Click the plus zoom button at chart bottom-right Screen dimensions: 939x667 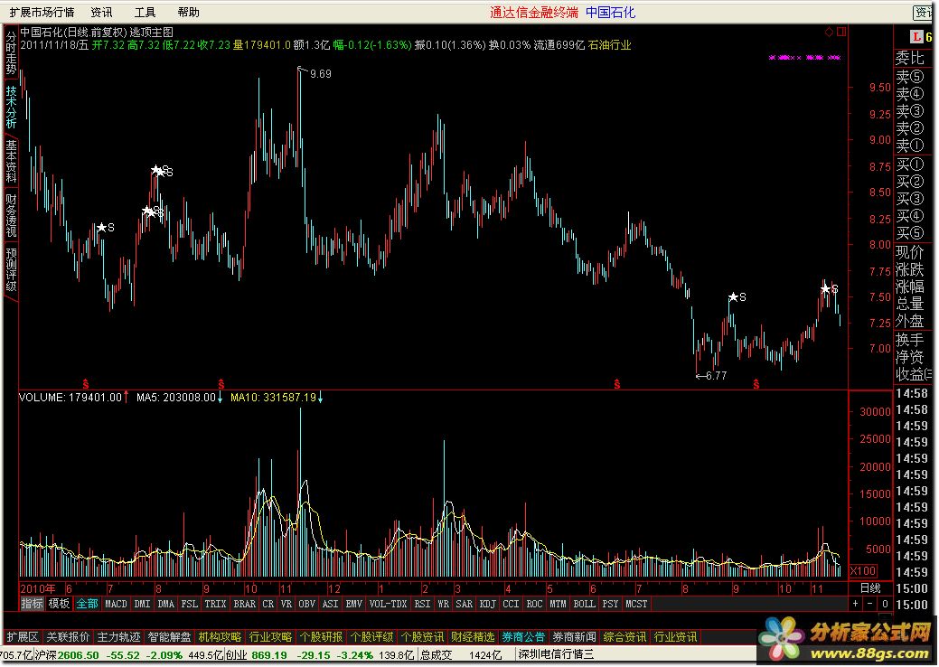pos(856,604)
